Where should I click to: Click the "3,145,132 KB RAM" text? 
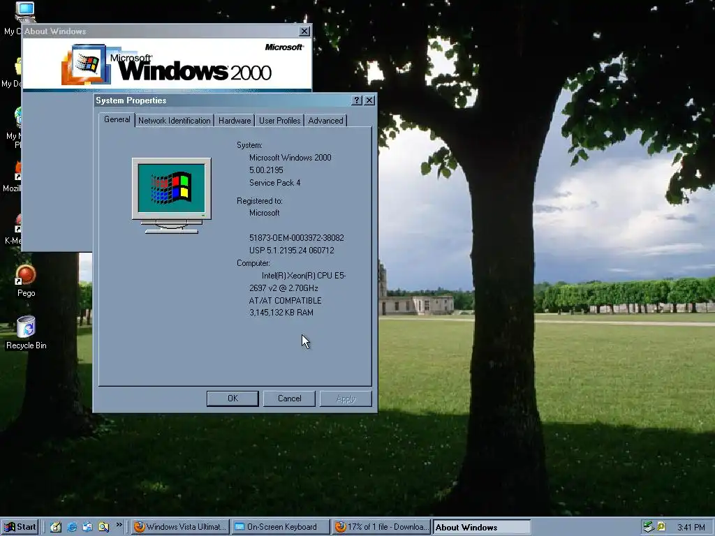coord(281,313)
